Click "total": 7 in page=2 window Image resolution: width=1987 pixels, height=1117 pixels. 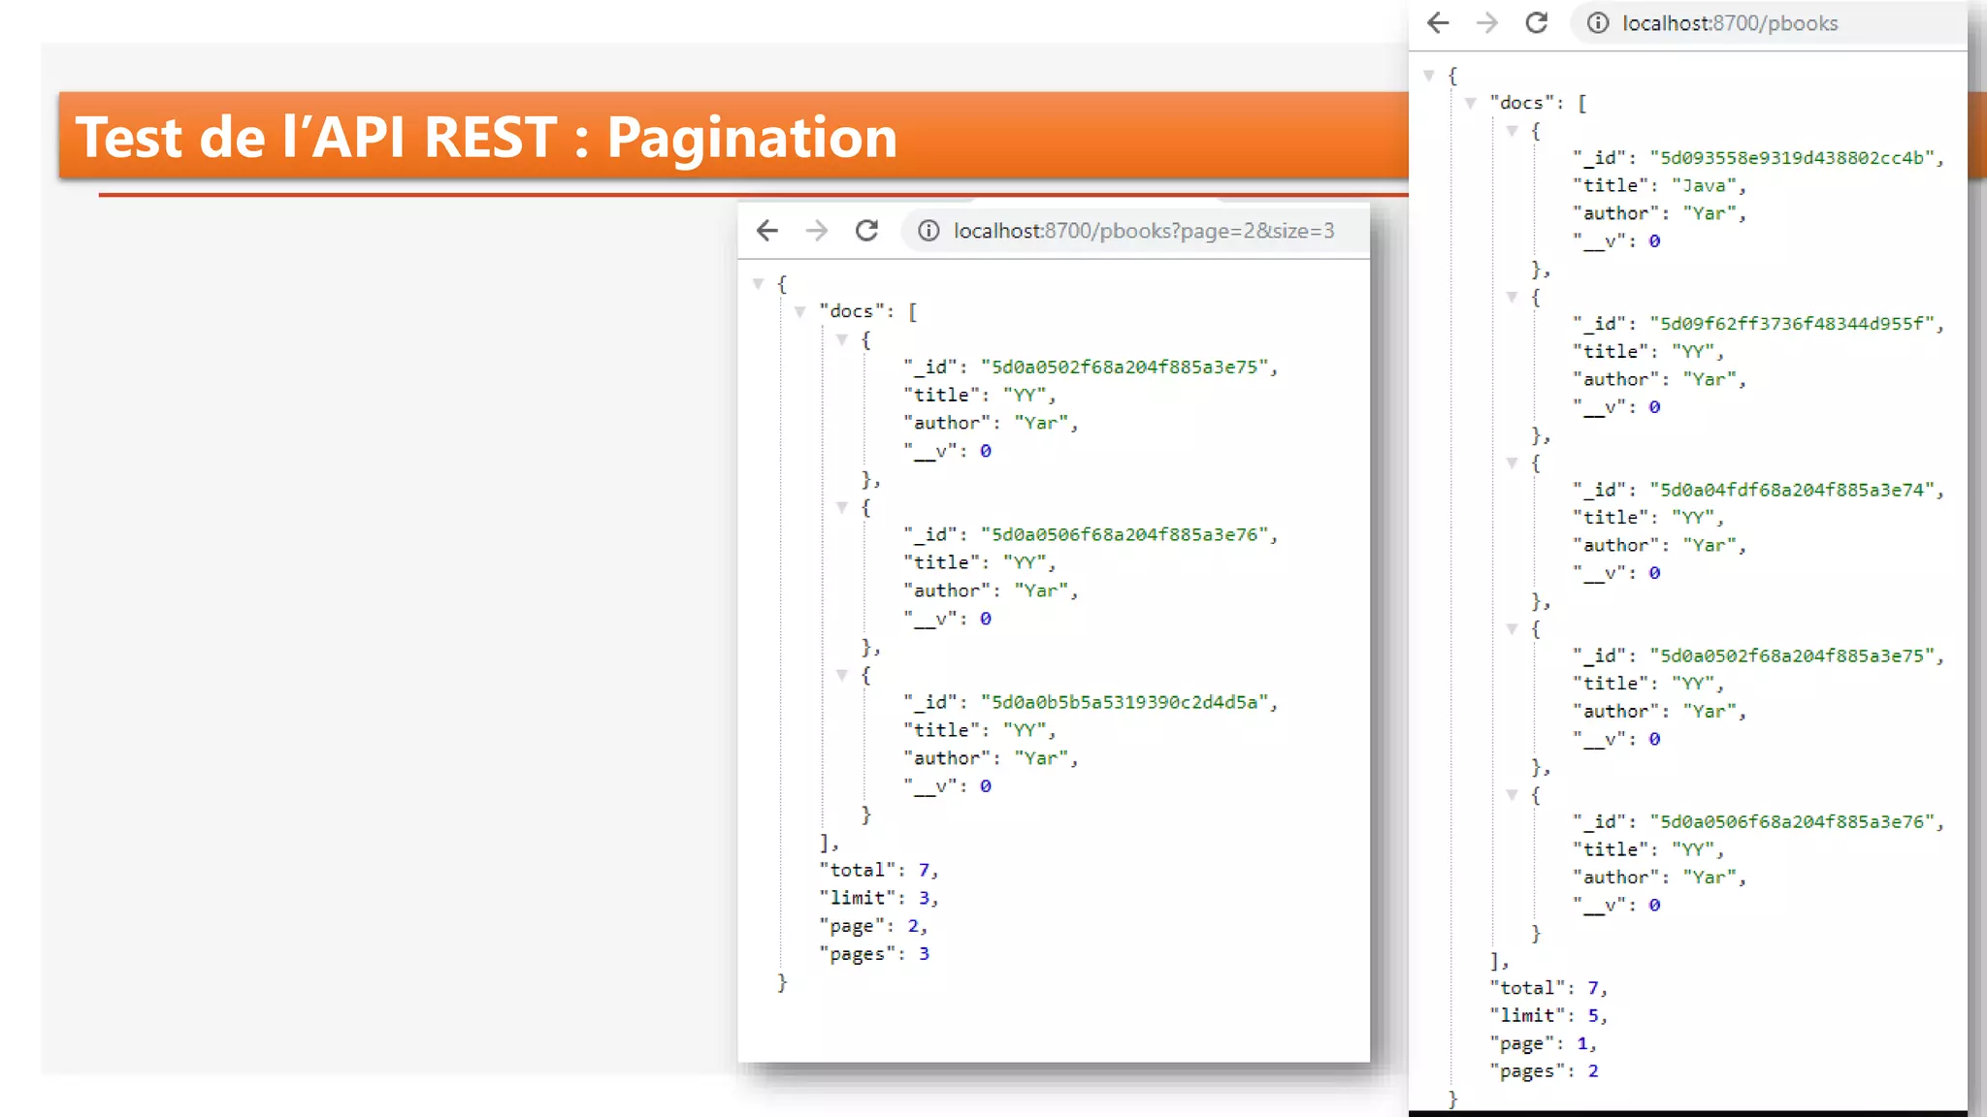point(878,871)
